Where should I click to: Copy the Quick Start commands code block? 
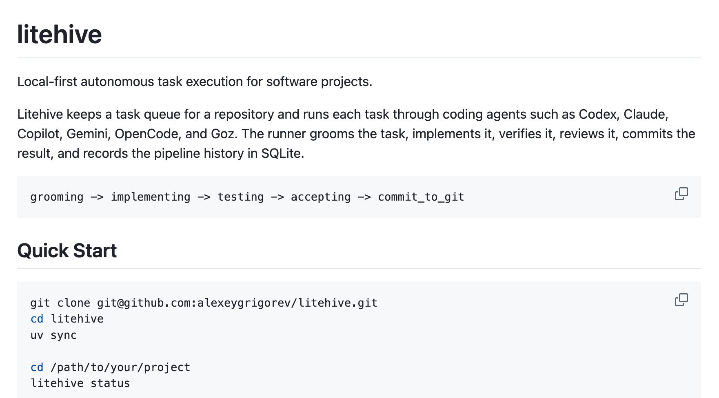click(x=681, y=300)
